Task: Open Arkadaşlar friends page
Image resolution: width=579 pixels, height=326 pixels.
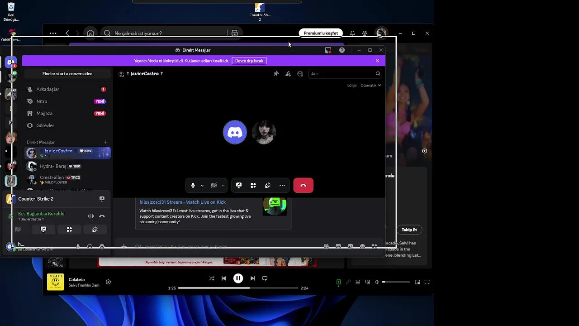Action: (67, 89)
